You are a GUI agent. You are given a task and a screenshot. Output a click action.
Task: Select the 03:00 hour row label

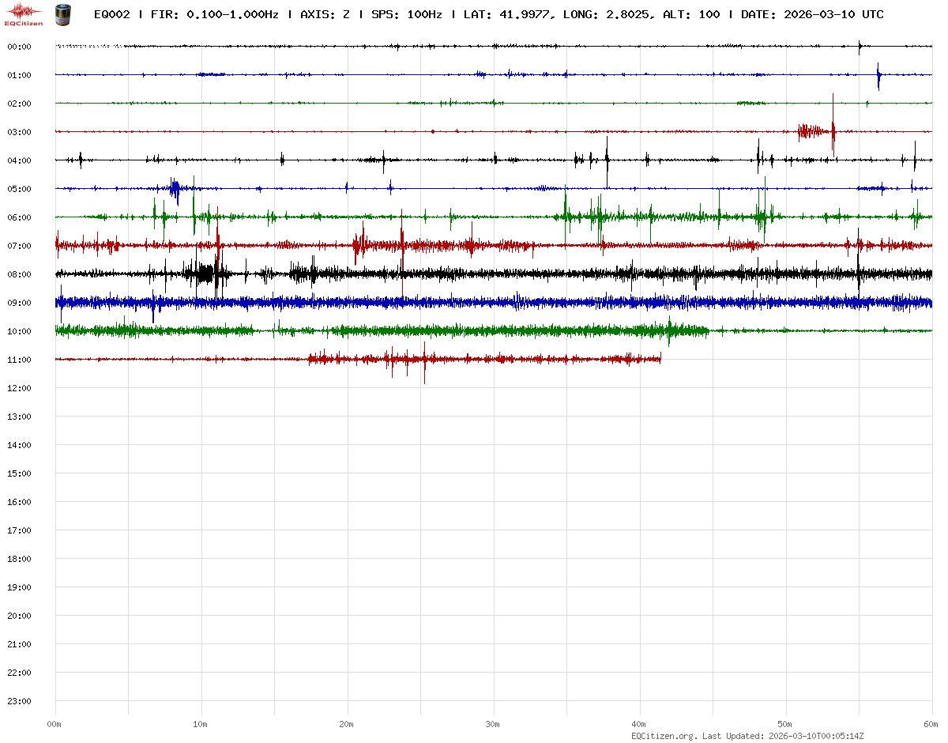pos(19,132)
